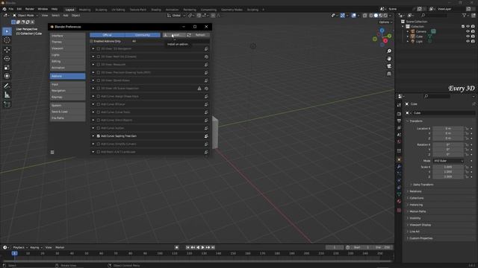The height and width of the screenshot is (268, 478).
Task: Open Themes section in Preferences
Action: (68, 42)
